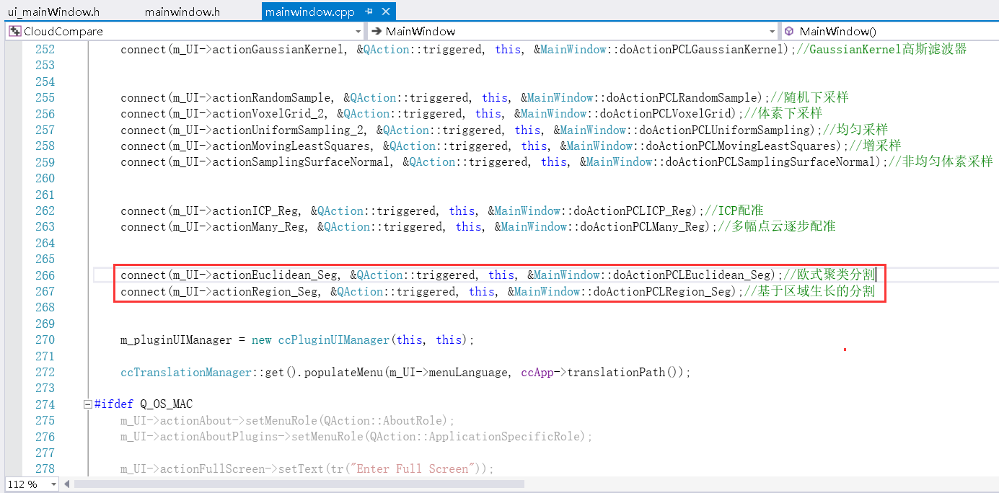This screenshot has width=999, height=493.
Task: Open the MainWindow scope dropdown
Action: (x=771, y=31)
